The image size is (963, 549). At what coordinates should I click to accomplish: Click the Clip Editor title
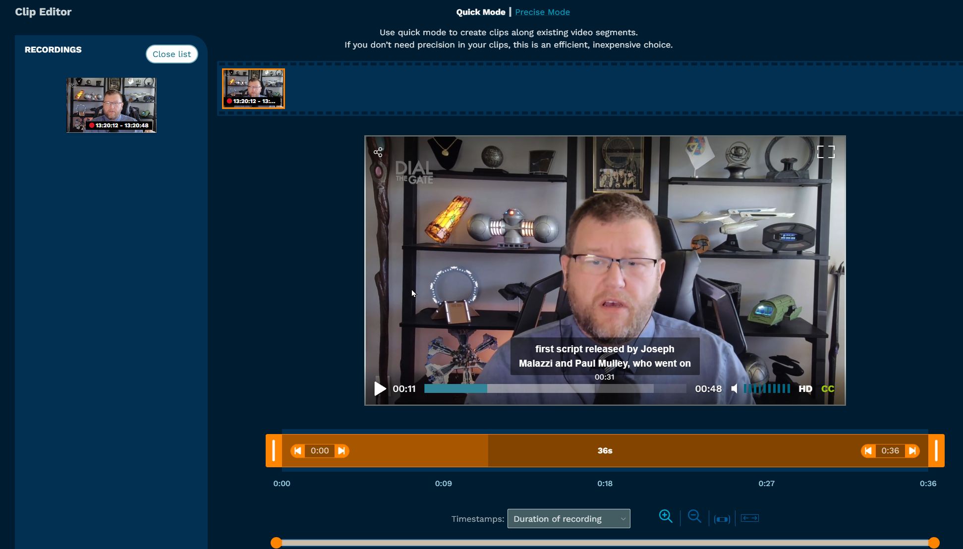(43, 12)
